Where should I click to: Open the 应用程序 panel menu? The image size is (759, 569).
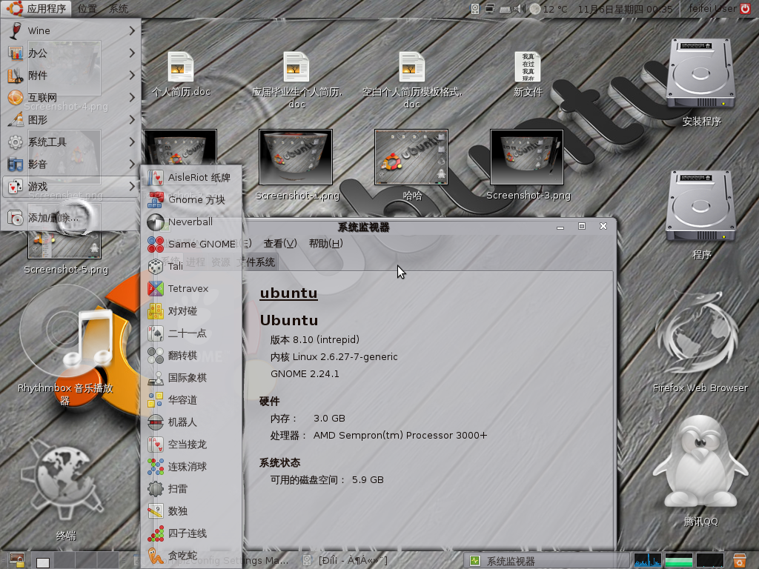tap(36, 8)
